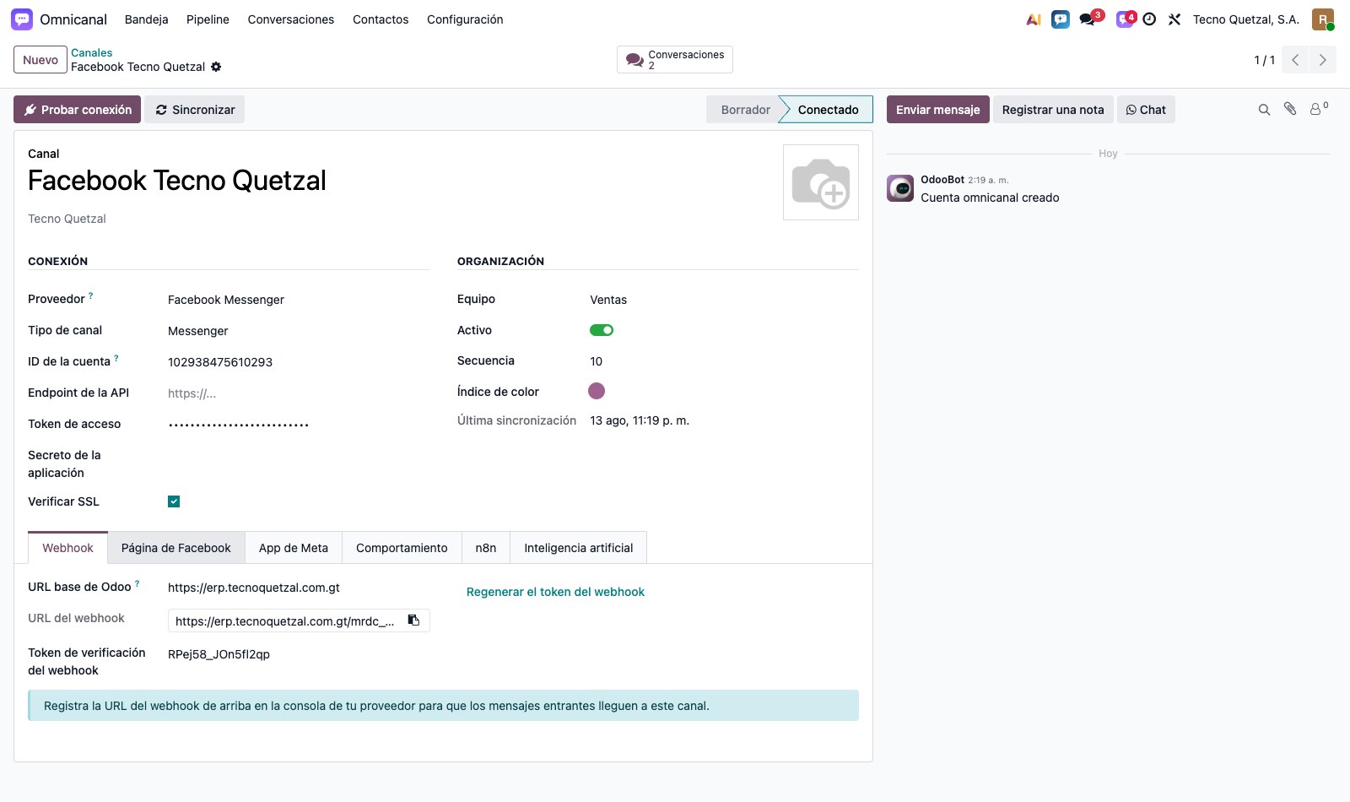Viewport: 1350px width, 802px height.
Task: Click the Token de acceso field
Action: point(299,425)
